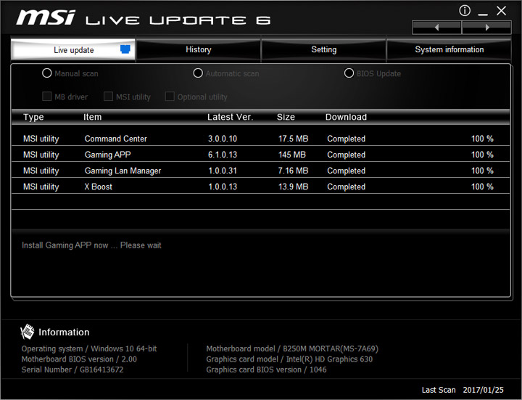Click version 6.1.0.13 of Gaming APP
This screenshot has width=522, height=400.
click(x=223, y=155)
